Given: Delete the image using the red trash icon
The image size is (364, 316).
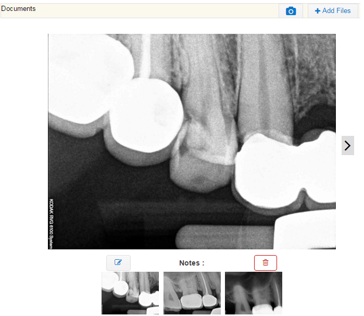Looking at the screenshot, I should pyautogui.click(x=266, y=262).
